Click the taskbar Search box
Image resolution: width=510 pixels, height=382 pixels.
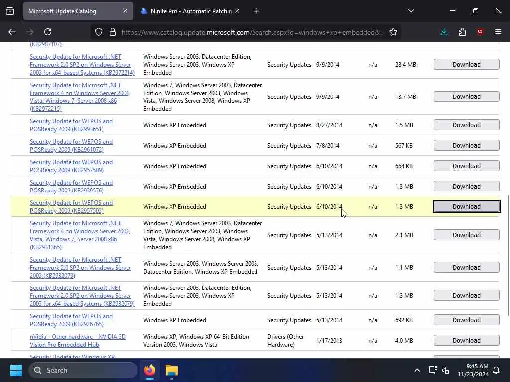click(x=83, y=370)
